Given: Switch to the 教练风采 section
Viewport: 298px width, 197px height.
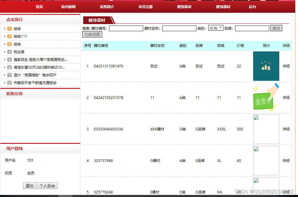Looking at the screenshot, I should click(184, 7).
